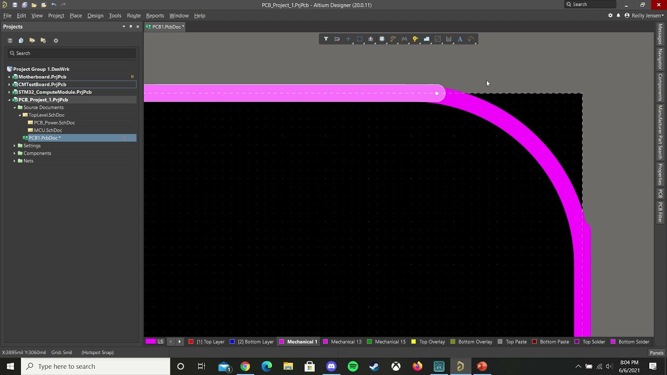Open PCB_Power.SchDoc in project tree
Screen dimensions: 667x375
(54, 123)
